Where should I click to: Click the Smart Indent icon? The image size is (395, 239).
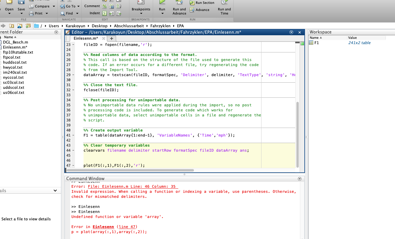pyautogui.click(x=105, y=13)
